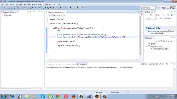Click the Open Perspective icon

tap(158, 8)
